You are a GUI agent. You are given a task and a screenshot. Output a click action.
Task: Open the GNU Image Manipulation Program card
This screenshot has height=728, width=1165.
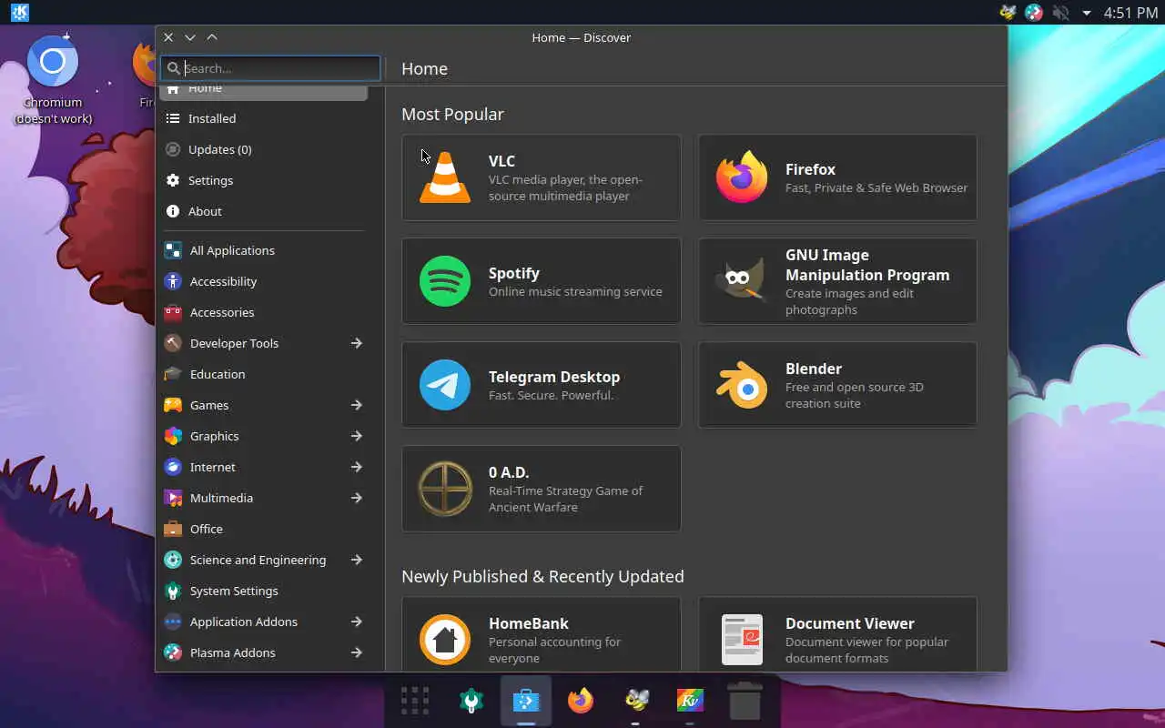point(837,281)
